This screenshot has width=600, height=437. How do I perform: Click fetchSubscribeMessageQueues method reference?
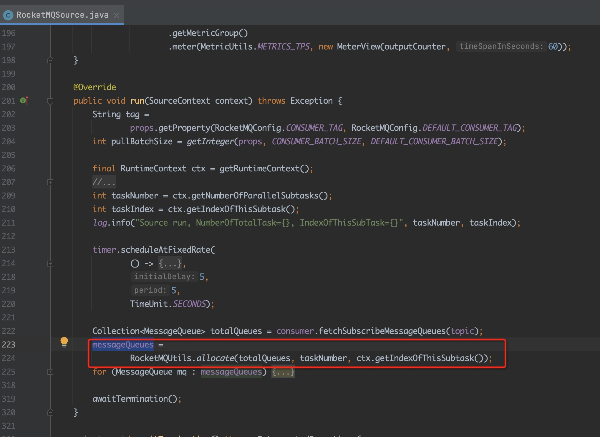pos(382,331)
